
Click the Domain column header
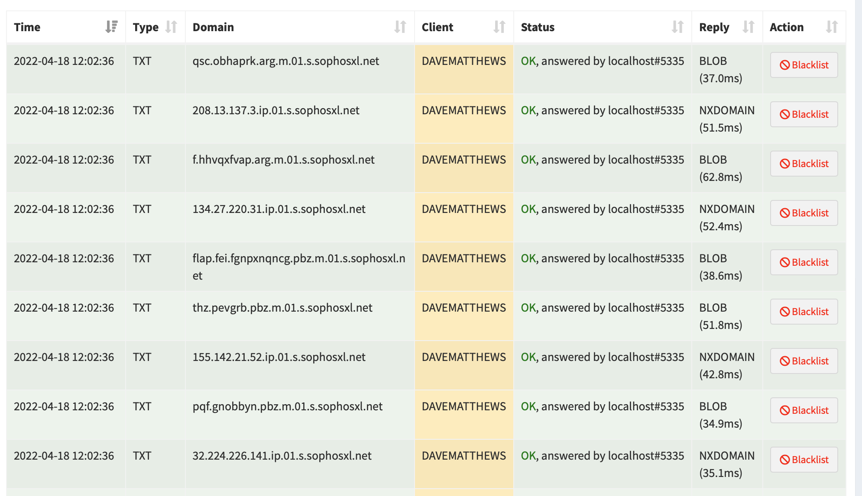point(300,27)
